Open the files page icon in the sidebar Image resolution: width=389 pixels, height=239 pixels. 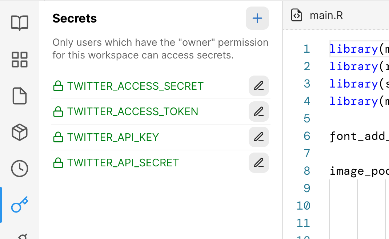pos(20,96)
